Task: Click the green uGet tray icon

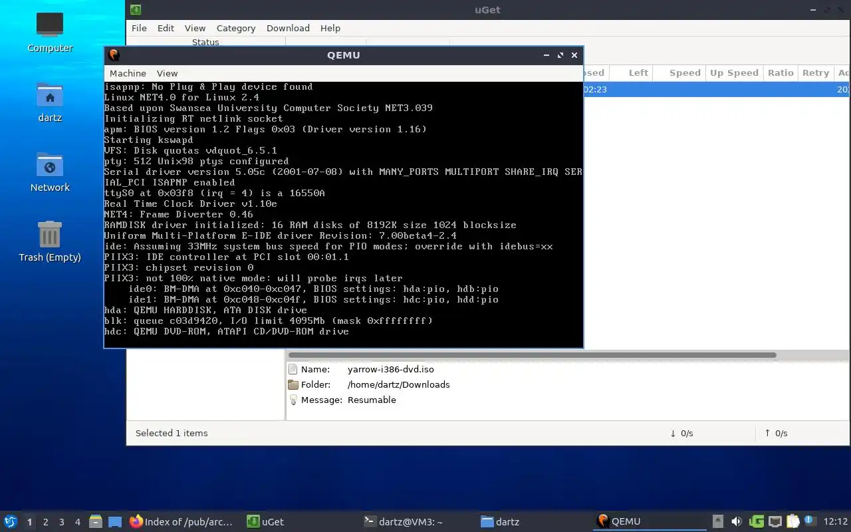Action: pos(756,522)
